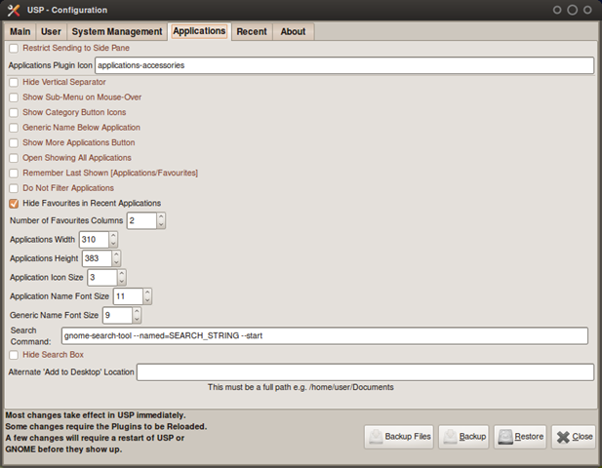
Task: Decrease Applications Width spinner
Action: [113, 243]
